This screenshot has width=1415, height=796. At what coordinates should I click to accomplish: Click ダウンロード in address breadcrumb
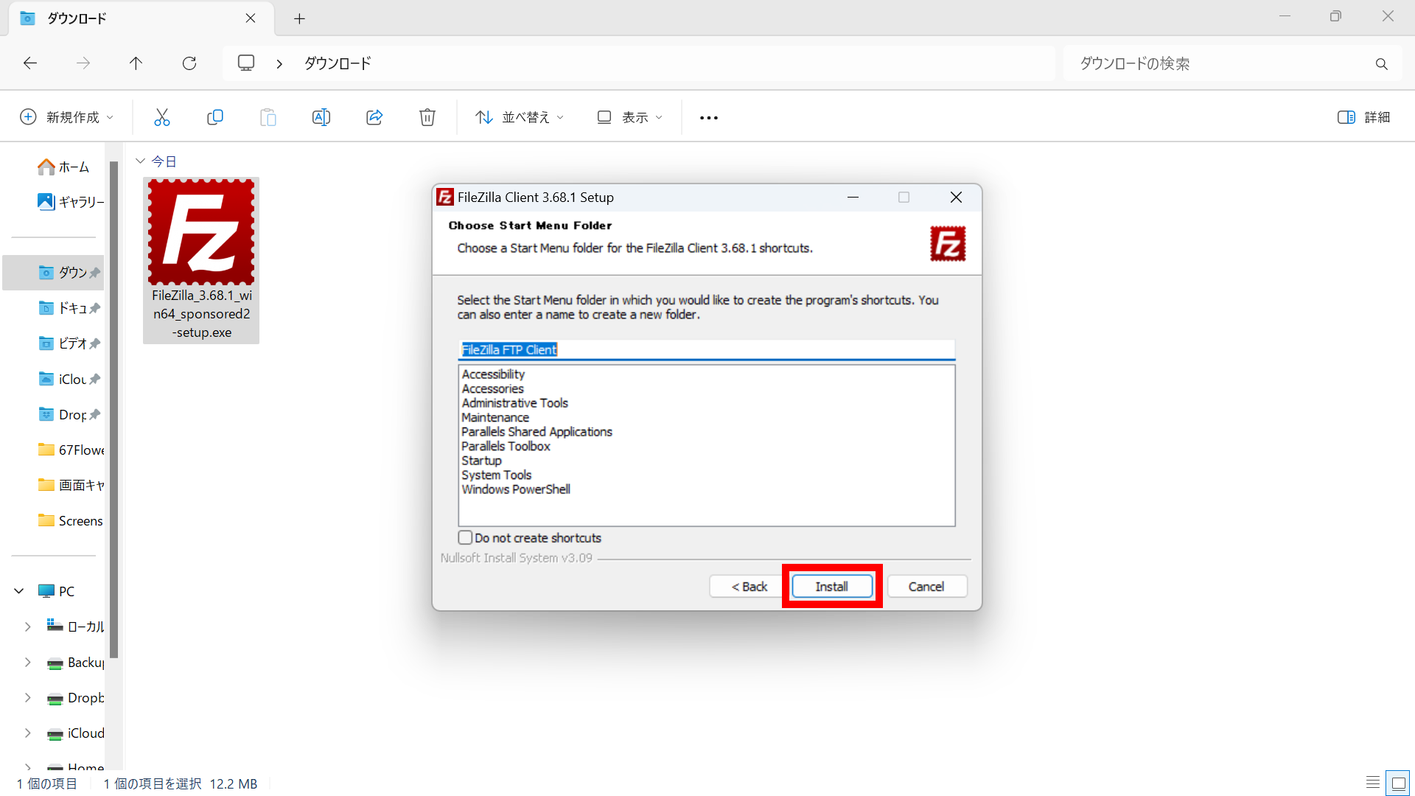pyautogui.click(x=338, y=63)
